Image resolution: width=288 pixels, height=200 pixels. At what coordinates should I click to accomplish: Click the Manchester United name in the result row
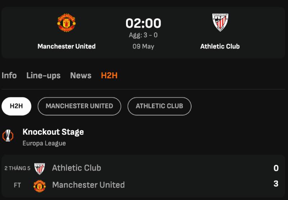[x=88, y=185]
